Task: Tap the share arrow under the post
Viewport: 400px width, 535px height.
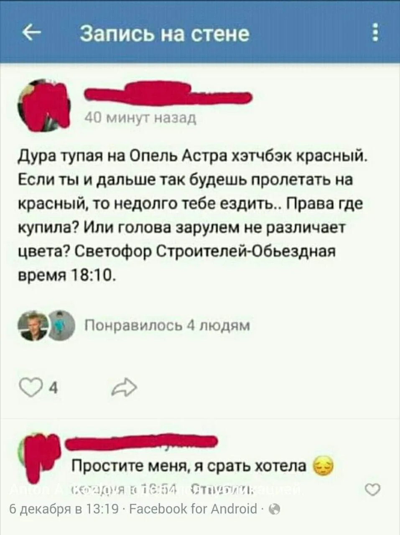Action: 125,387
